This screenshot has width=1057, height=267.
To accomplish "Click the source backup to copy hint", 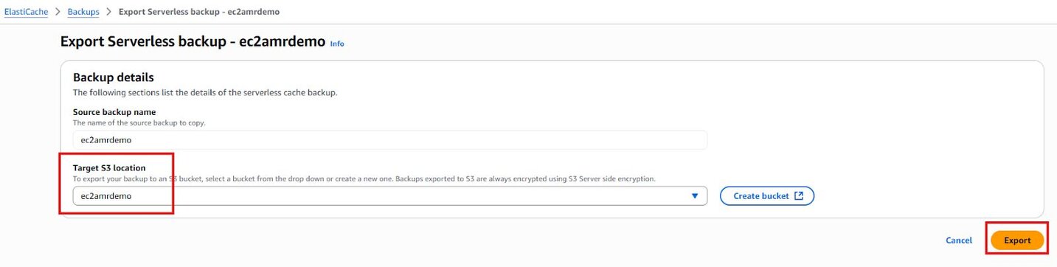I will [139, 122].
